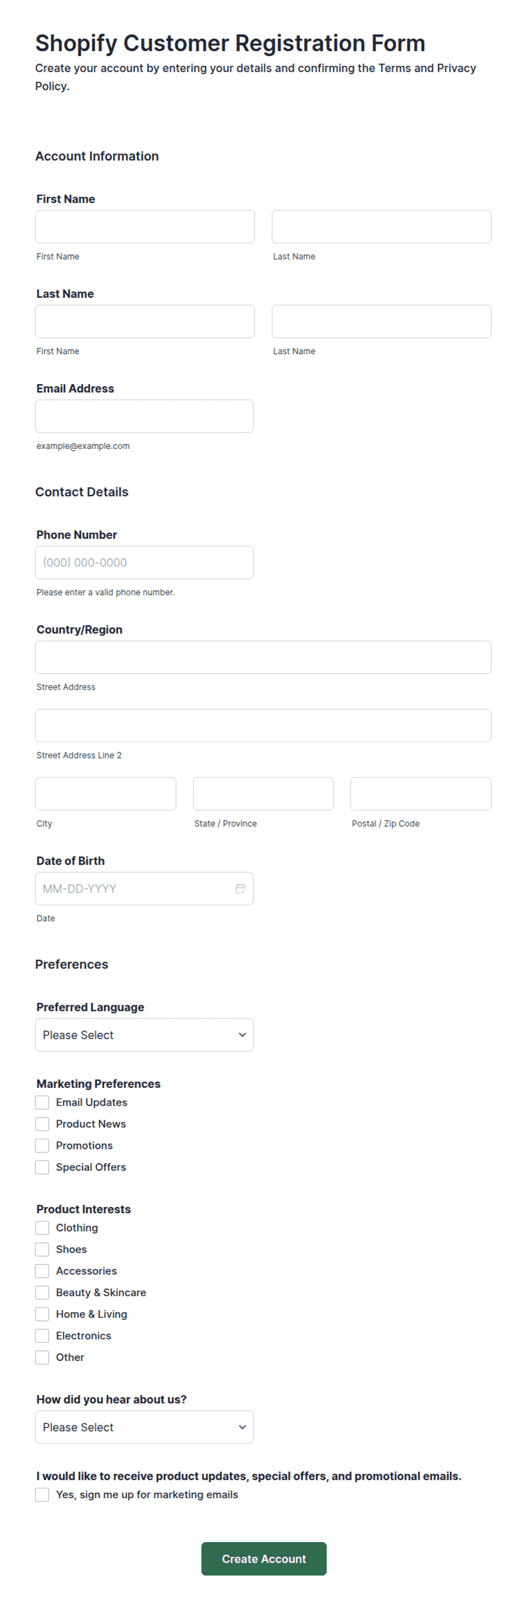Click the Phone Number field
Image resolution: width=522 pixels, height=1603 pixels.
144,562
